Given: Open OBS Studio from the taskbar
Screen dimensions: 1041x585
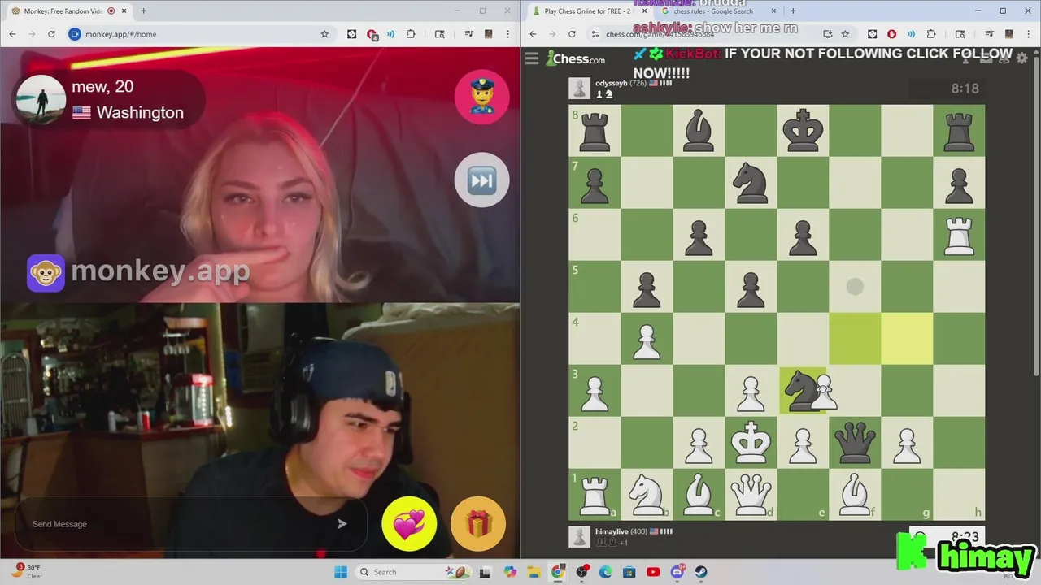Looking at the screenshot, I should (582, 572).
